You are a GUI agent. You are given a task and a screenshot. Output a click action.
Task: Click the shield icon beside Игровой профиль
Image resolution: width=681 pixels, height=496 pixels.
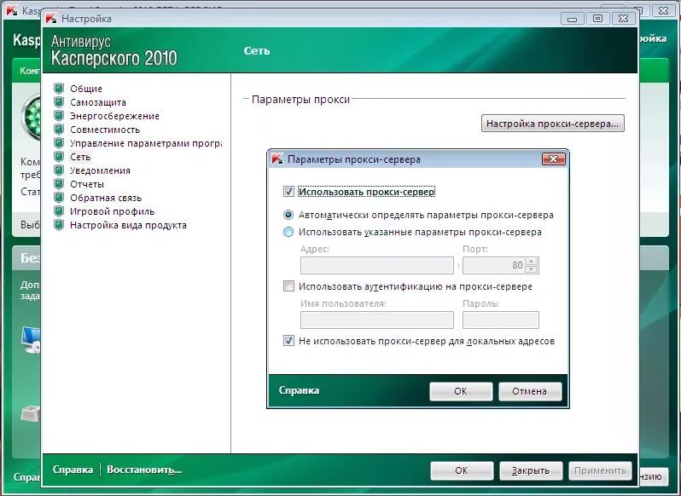coord(59,211)
